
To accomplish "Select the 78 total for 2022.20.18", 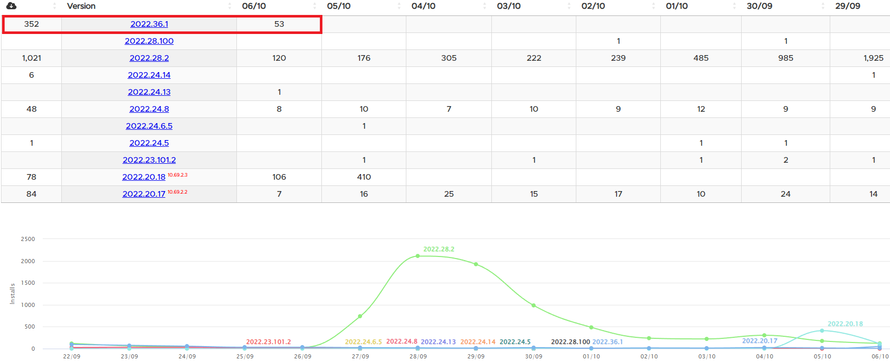I will click(31, 177).
